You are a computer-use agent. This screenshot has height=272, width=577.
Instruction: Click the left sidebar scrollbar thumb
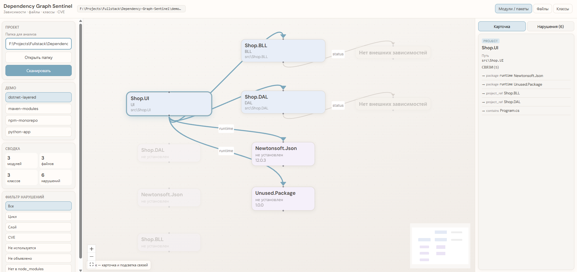tap(80, 141)
